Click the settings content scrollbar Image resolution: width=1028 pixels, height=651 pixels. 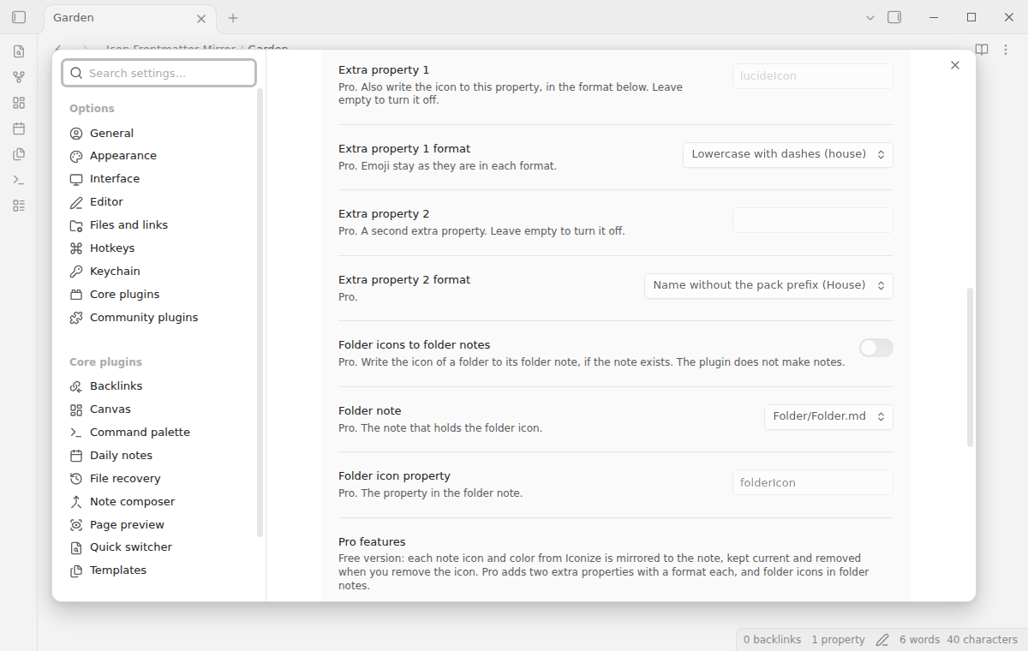click(x=971, y=367)
